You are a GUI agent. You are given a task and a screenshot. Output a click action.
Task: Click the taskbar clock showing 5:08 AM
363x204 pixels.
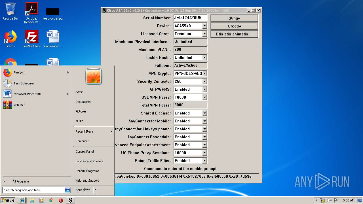[349, 200]
